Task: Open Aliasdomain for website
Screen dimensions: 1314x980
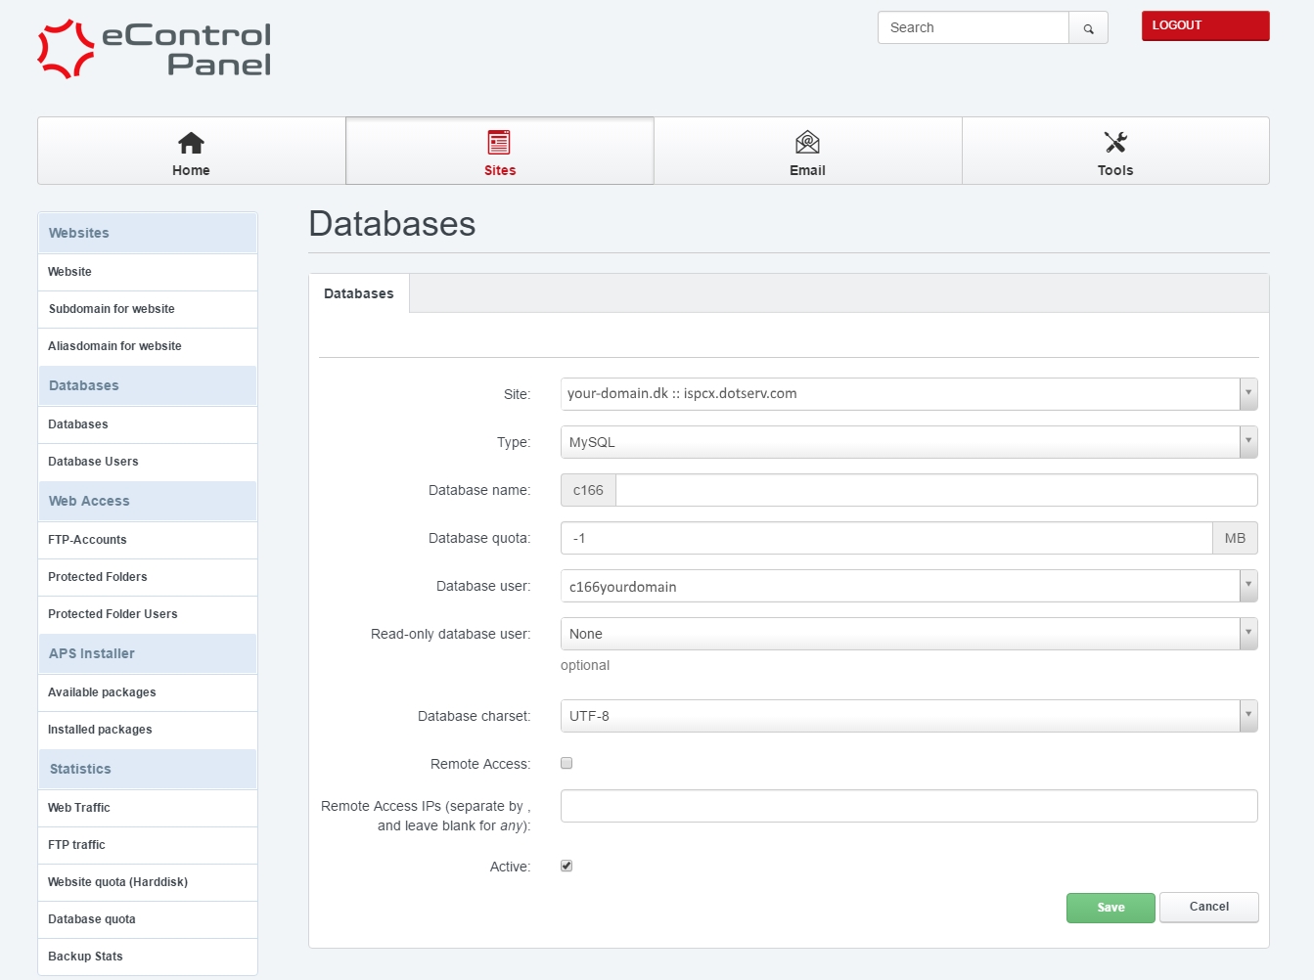Action: (148, 346)
